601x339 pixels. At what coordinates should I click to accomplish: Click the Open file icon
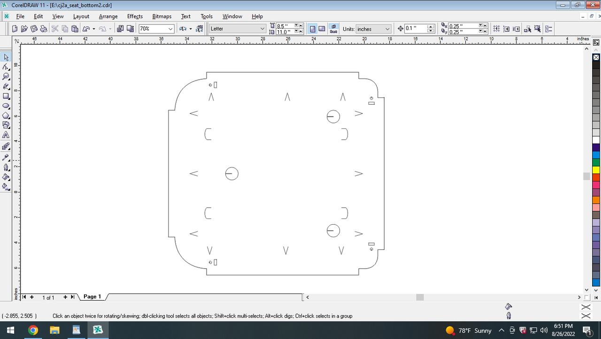tap(24, 29)
